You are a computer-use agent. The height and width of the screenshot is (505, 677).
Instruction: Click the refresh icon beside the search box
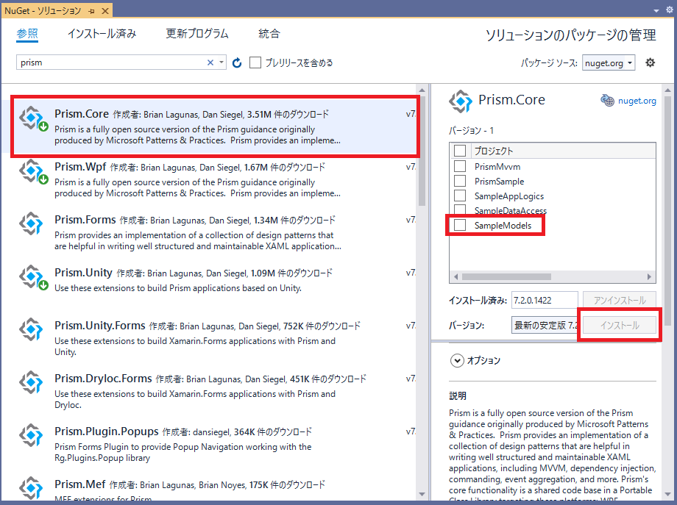(x=237, y=63)
